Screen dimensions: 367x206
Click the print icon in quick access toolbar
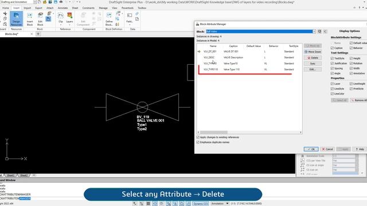(x=61, y=2)
